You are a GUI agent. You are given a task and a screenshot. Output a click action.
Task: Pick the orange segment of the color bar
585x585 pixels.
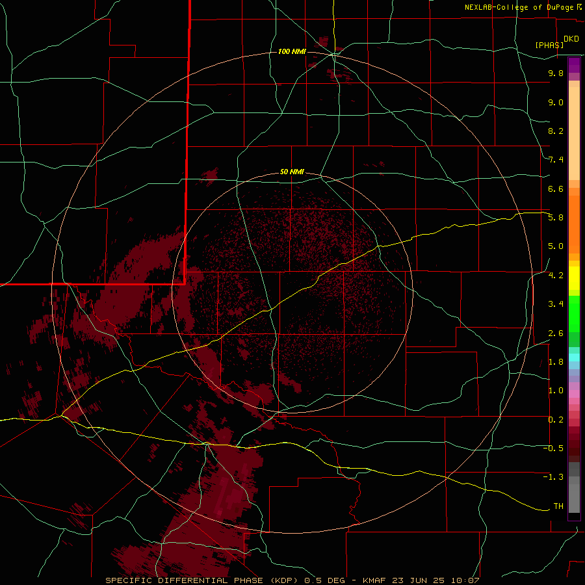tap(574, 224)
